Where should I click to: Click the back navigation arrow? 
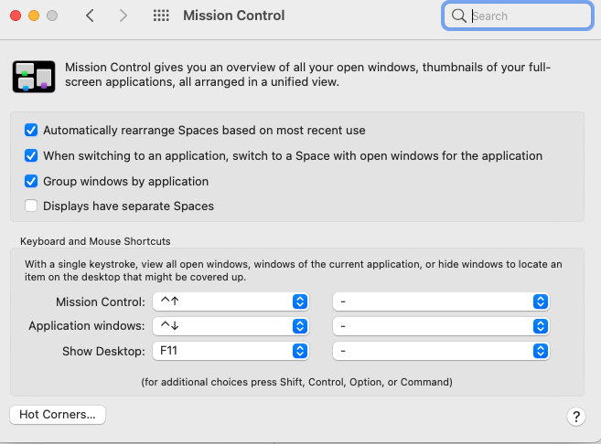(x=90, y=16)
